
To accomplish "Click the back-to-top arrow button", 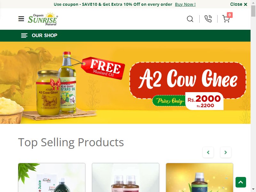I will (x=241, y=182).
